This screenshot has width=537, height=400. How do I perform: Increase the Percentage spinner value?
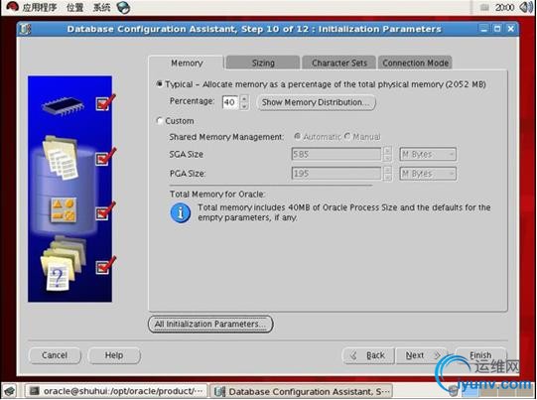point(244,98)
